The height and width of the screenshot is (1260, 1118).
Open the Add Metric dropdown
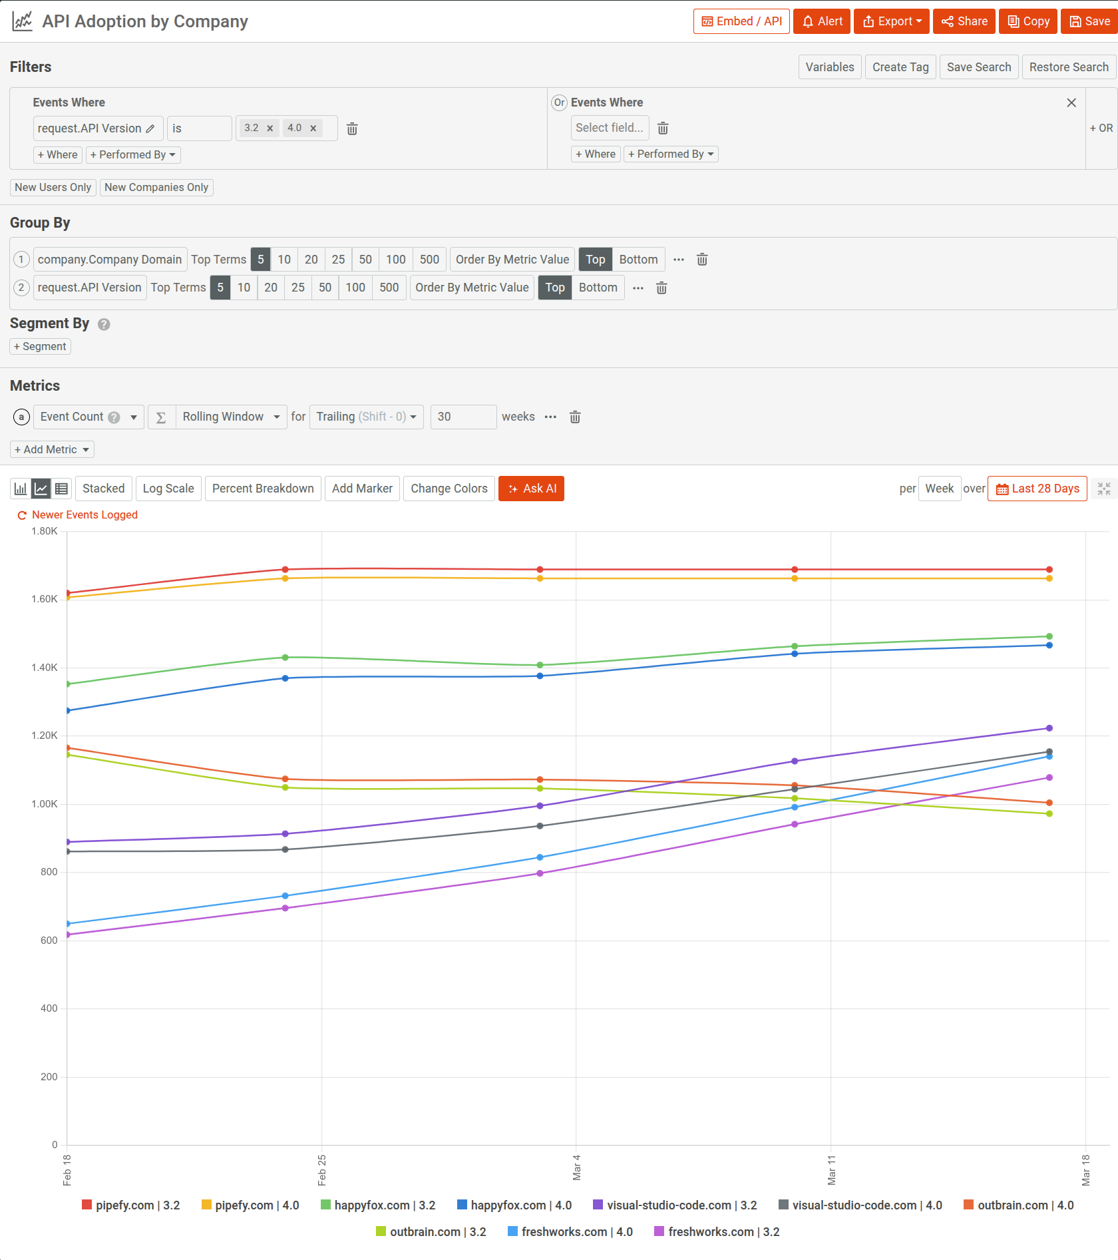(51, 449)
